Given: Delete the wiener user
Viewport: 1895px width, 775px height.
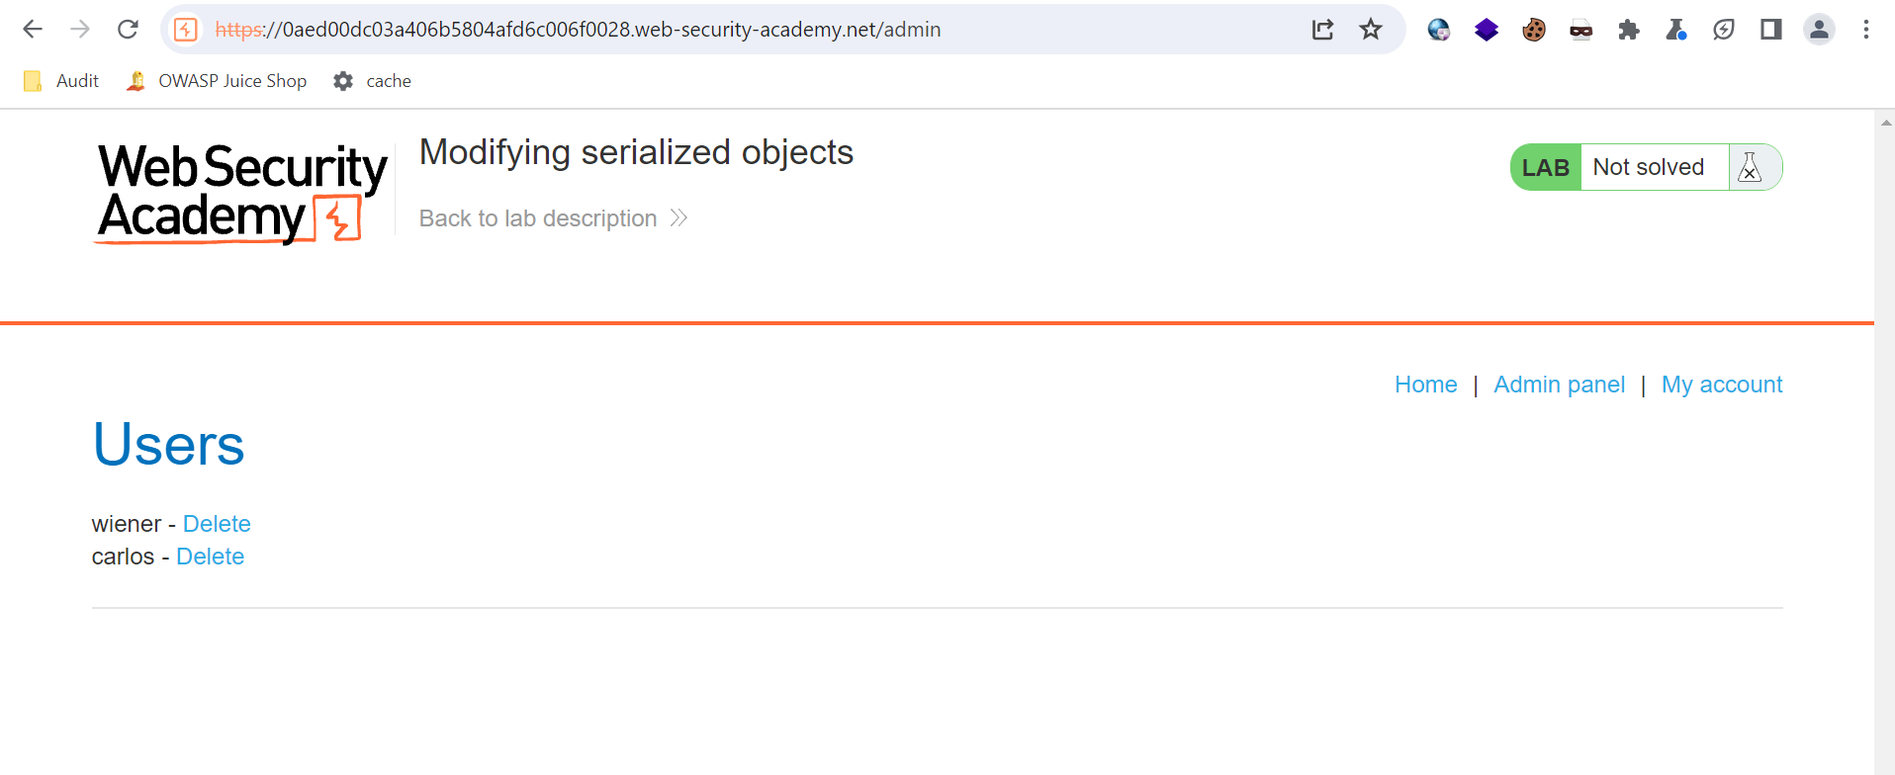Looking at the screenshot, I should [x=217, y=524].
